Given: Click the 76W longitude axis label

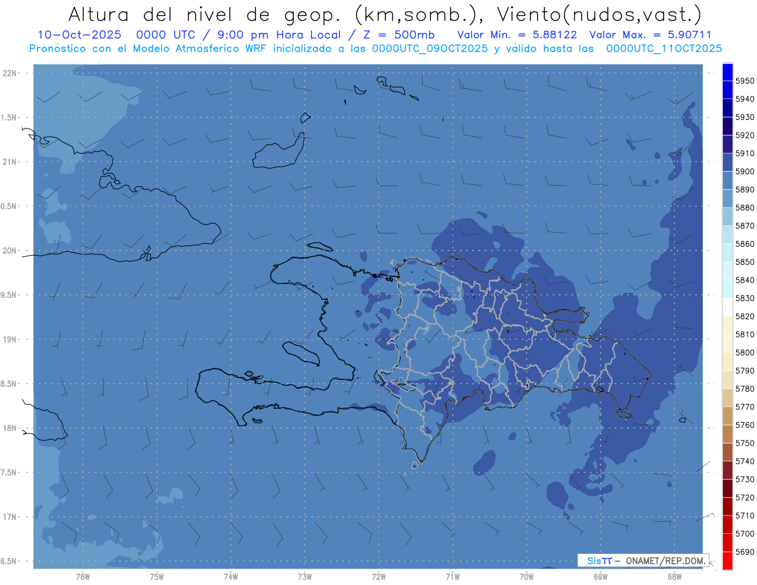Looking at the screenshot, I should pos(83,576).
